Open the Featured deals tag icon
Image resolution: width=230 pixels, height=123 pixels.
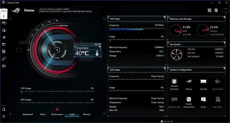(x=4, y=59)
